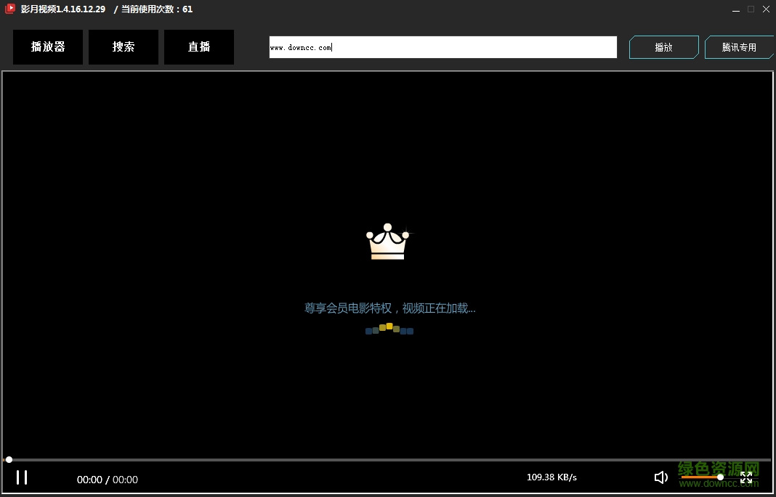
Task: Click the 尊享会员电影特权 loading message
Action: (x=390, y=308)
